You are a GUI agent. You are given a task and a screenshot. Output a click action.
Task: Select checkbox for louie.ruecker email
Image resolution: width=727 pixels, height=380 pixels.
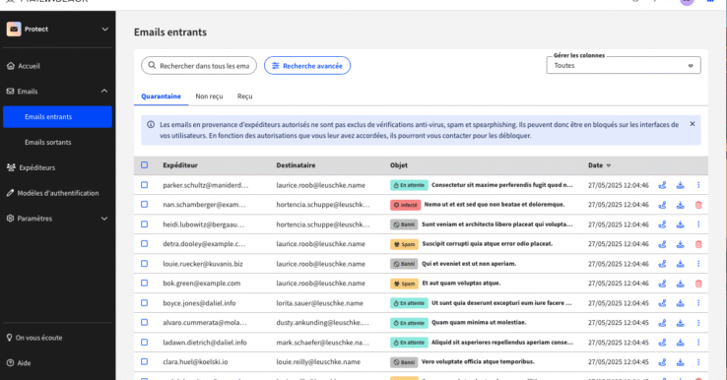click(x=144, y=264)
